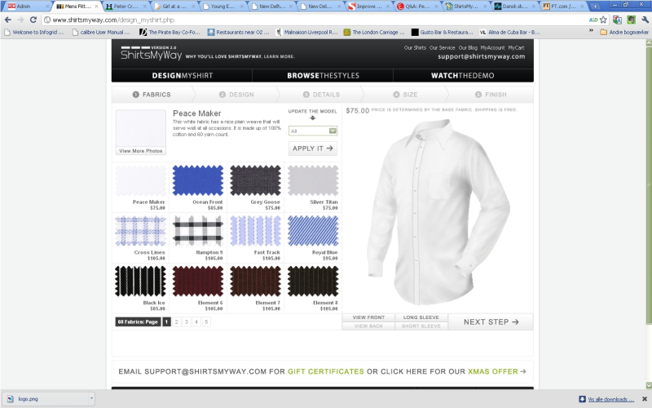Viewport: 652px width, 408px height.
Task: Bookmark this page with the star icon
Action: click(x=603, y=20)
